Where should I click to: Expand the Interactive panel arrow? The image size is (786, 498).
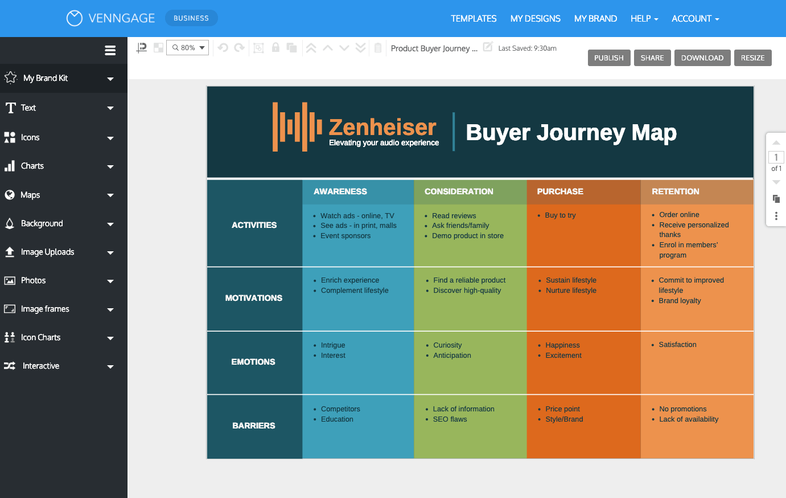click(110, 367)
